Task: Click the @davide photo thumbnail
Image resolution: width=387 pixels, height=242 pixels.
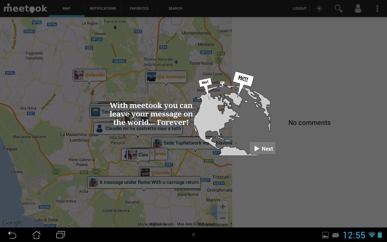Action: click(x=145, y=173)
